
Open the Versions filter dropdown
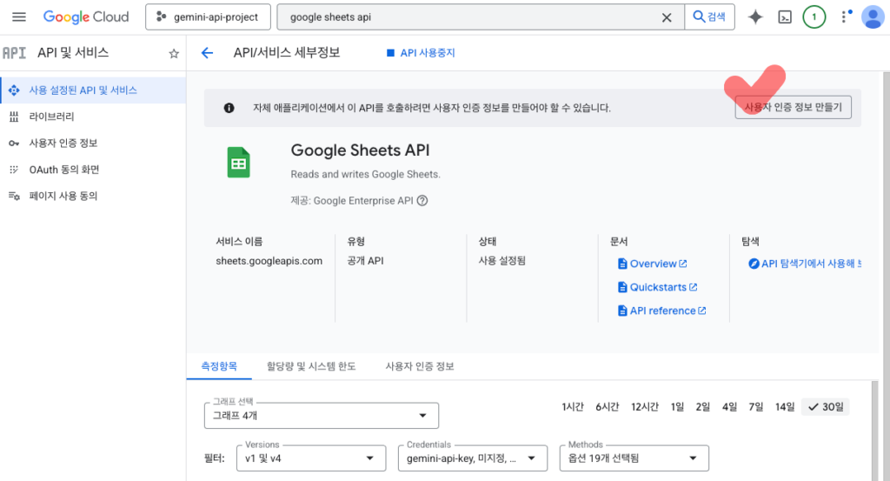click(310, 458)
